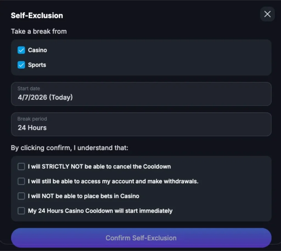The width and height of the screenshot is (281, 251).
Task: Change the 24 Hours break period
Action: point(141,124)
